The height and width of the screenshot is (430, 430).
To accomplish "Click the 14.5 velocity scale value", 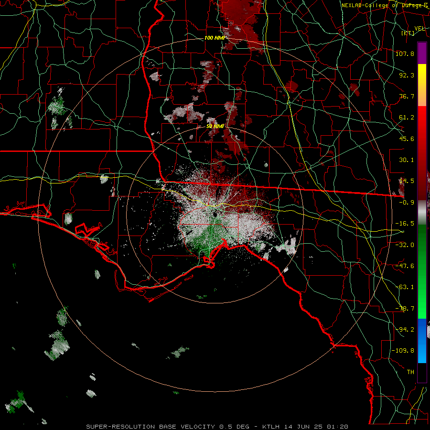I will click(x=407, y=181).
